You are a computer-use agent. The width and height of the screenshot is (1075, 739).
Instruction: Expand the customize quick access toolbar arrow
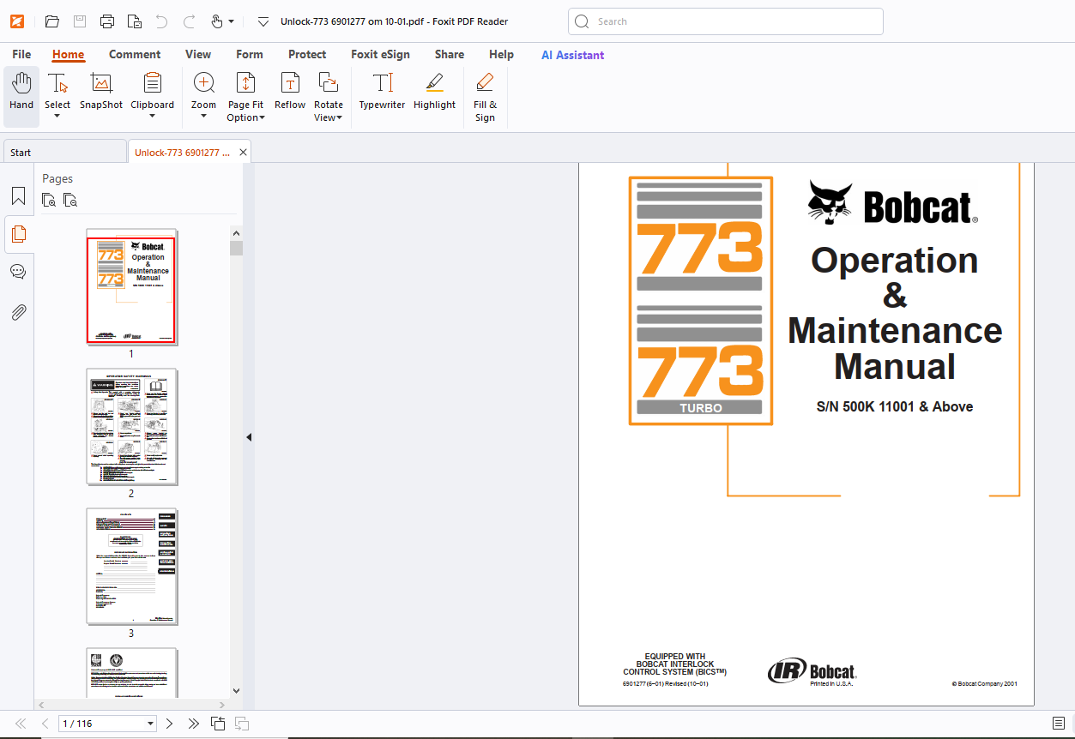click(x=263, y=21)
